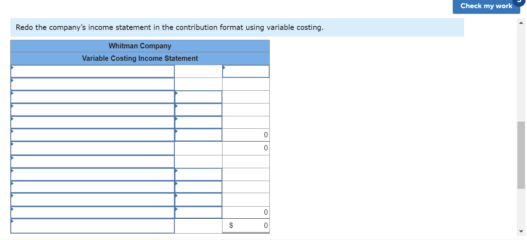This screenshot has height=240, width=527.
Task: Expand the sixth row cell dropdown
Action: [92, 135]
